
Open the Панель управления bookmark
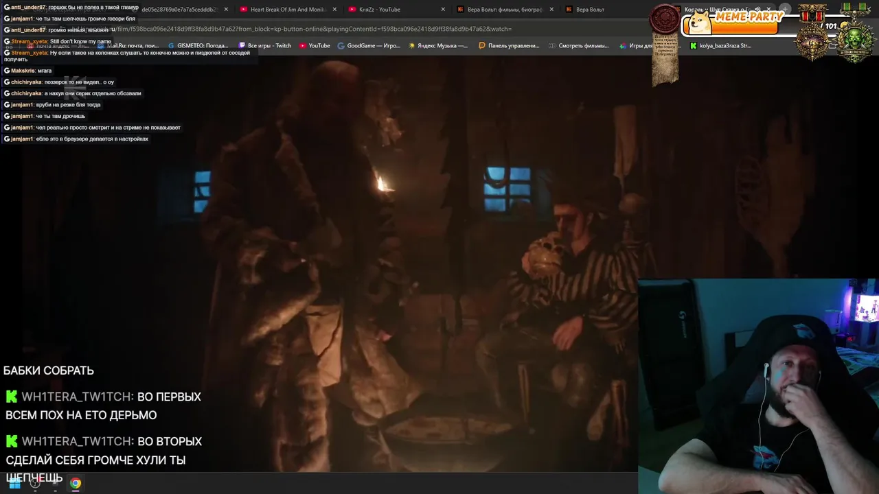tap(509, 46)
